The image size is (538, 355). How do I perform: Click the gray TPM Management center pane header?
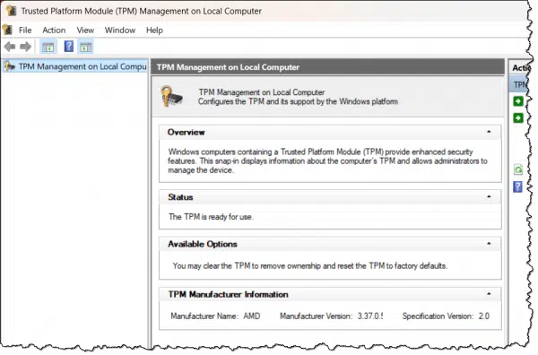[327, 67]
